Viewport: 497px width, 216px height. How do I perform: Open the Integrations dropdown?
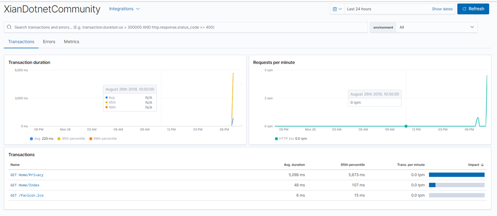(124, 9)
